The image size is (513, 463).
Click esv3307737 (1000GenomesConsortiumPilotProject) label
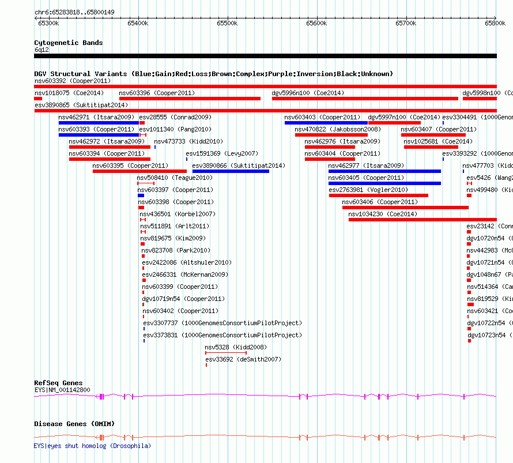click(x=222, y=323)
